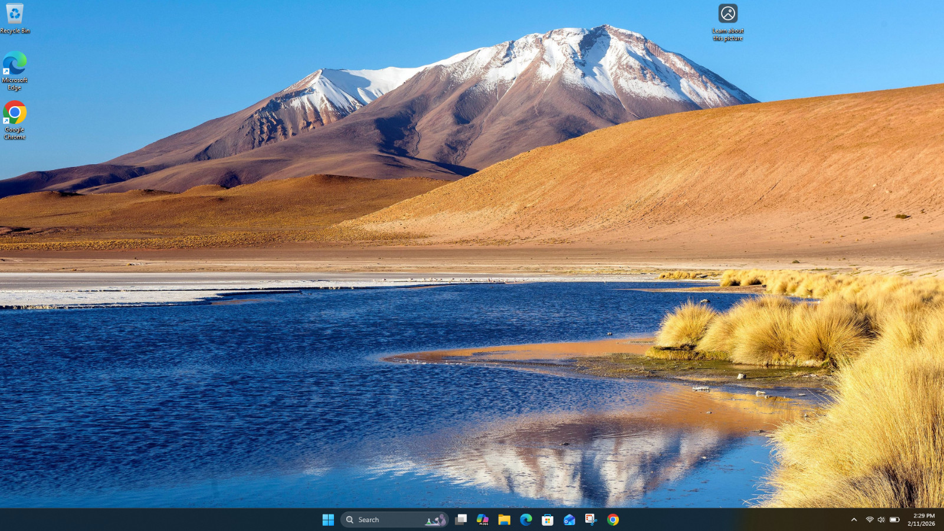
Task: Launch Snipping Tool from the taskbar
Action: pos(591,520)
